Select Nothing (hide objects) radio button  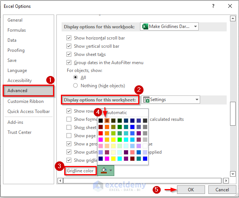(x=75, y=85)
